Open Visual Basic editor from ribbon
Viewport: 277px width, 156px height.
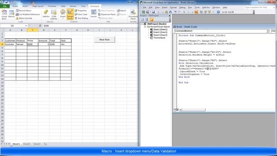pyautogui.click(x=4, y=14)
